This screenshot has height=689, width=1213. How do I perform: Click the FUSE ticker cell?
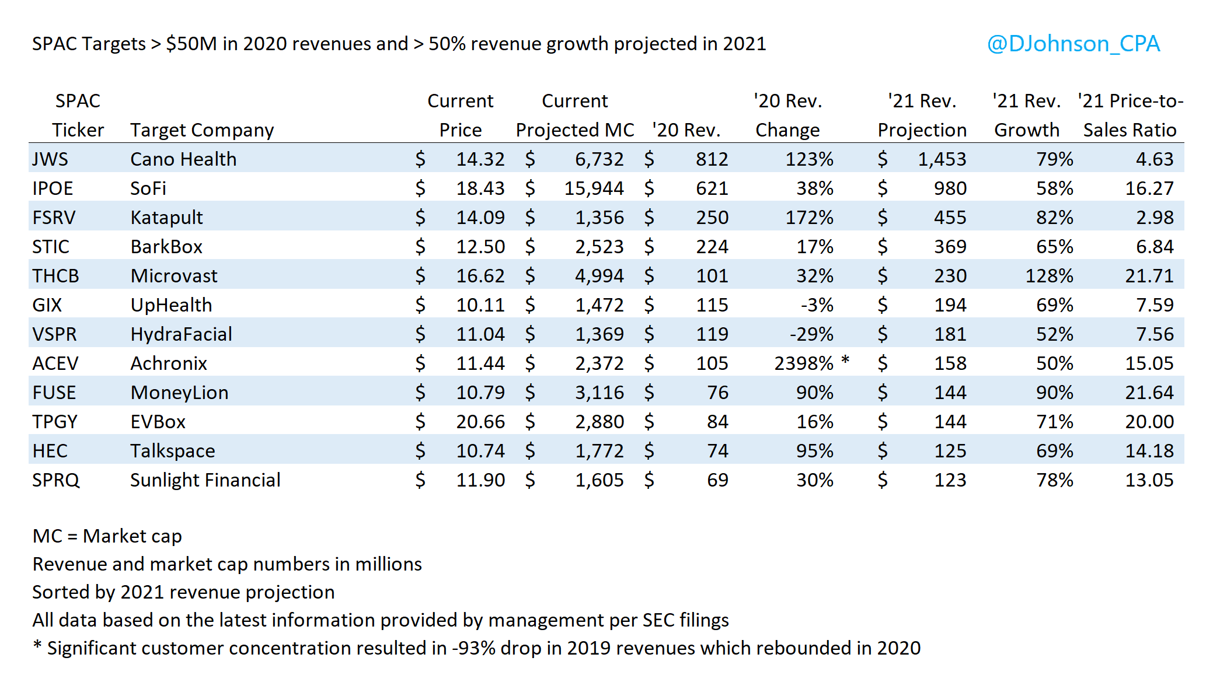[54, 393]
